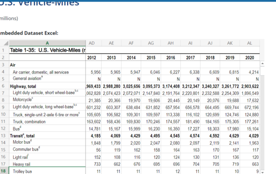Click truck combination 2018 value 184,165
The height and width of the screenshot is (174, 276).
tap(210, 122)
